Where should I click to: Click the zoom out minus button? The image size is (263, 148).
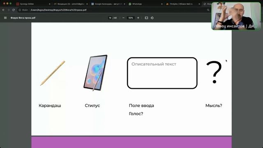pyautogui.click(x=123, y=18)
